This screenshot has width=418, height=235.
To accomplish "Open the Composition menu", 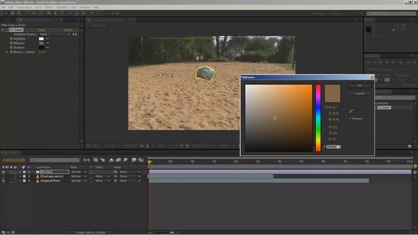I will (24, 7).
